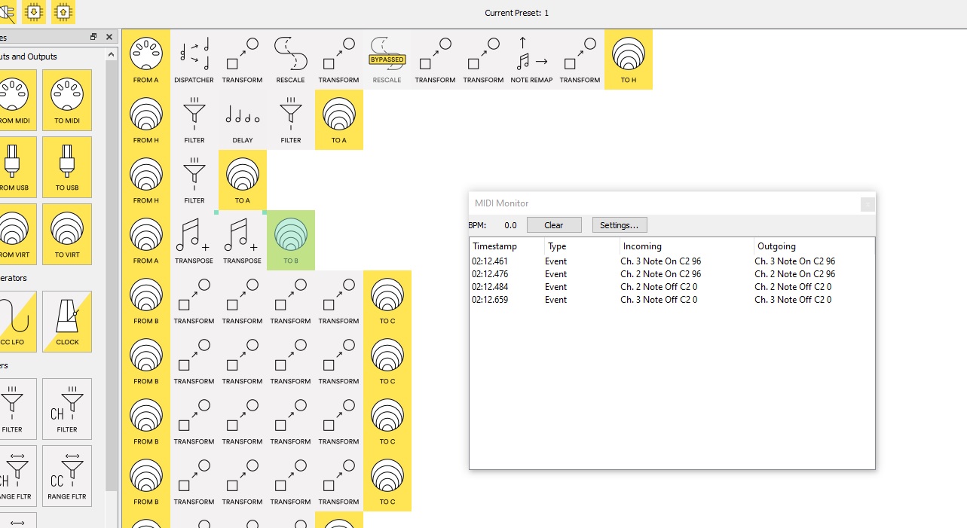
Task: Click the highlighted green TO B pipe
Action: coord(291,240)
